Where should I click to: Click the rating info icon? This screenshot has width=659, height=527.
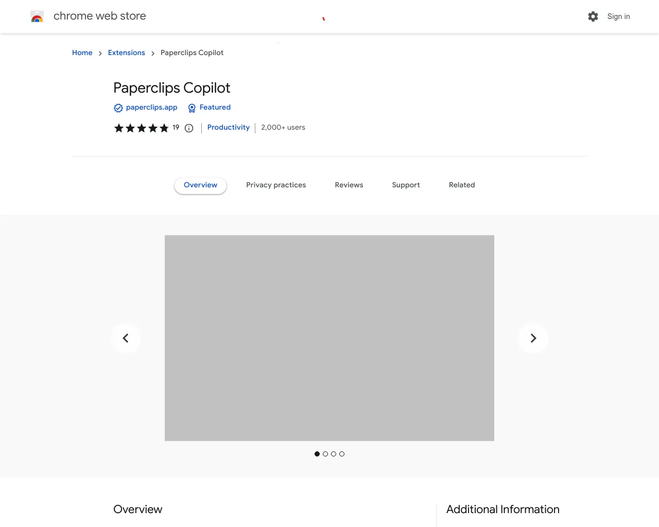(189, 128)
